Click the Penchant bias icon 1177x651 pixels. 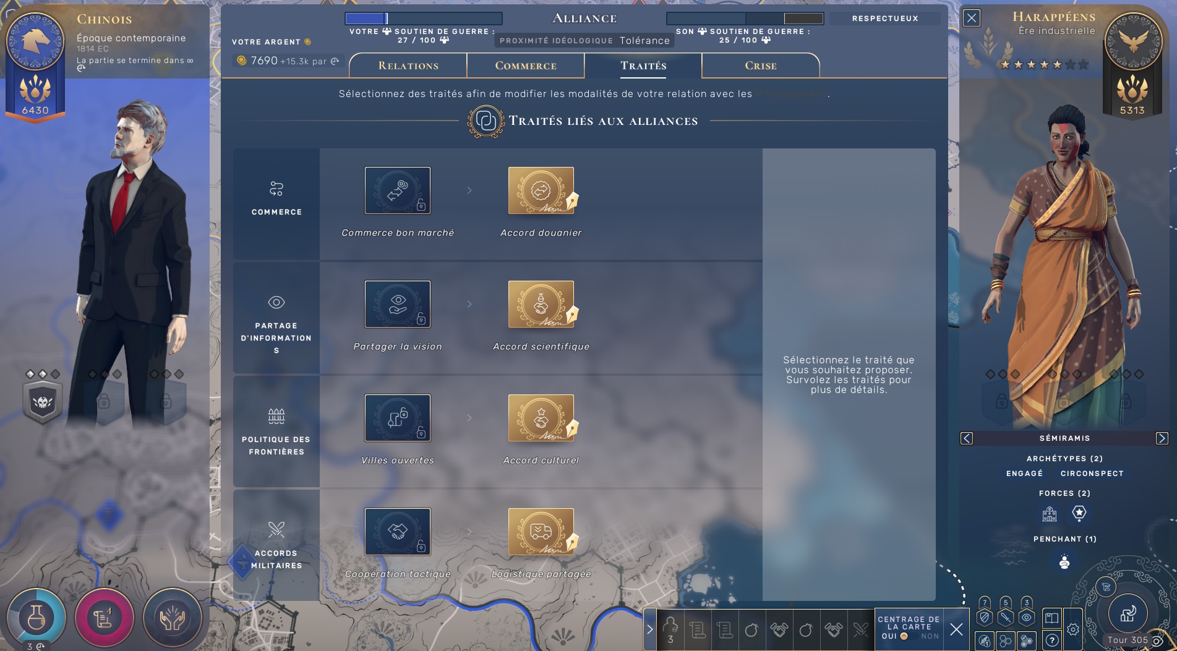(1064, 561)
